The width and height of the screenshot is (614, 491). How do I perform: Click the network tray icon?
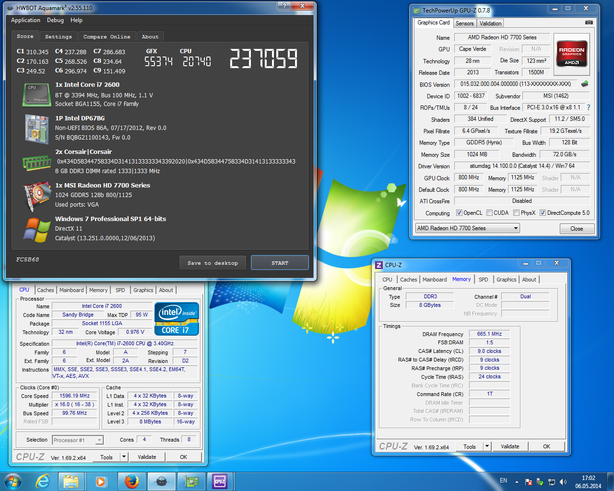(x=552, y=481)
